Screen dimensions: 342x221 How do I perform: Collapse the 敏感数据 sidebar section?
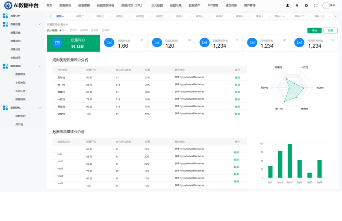pos(40,66)
